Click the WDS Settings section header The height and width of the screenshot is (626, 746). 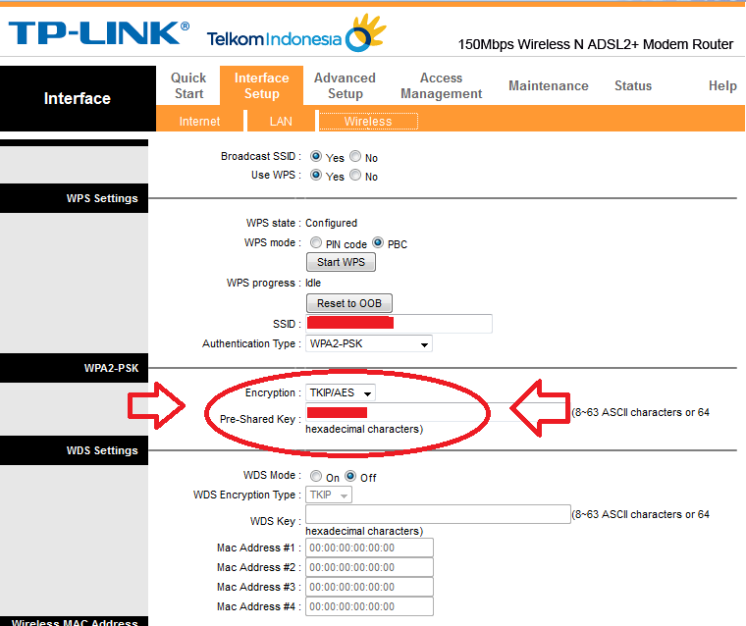(x=75, y=450)
